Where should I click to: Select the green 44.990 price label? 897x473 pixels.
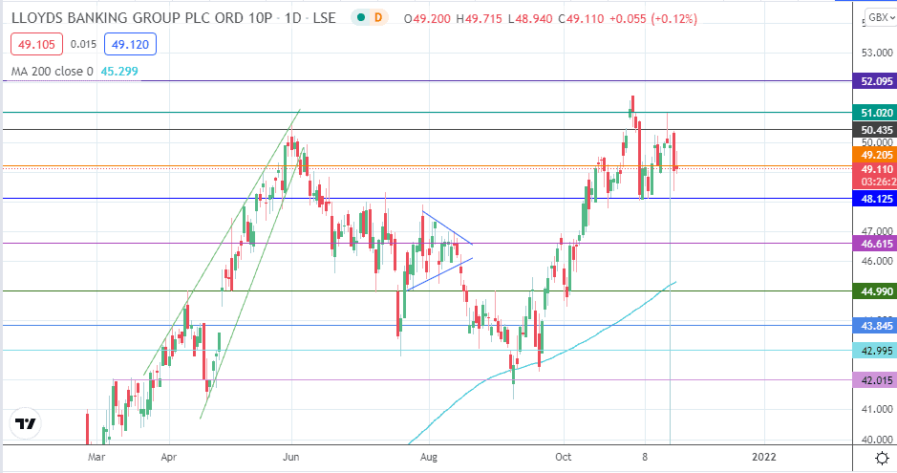point(875,291)
